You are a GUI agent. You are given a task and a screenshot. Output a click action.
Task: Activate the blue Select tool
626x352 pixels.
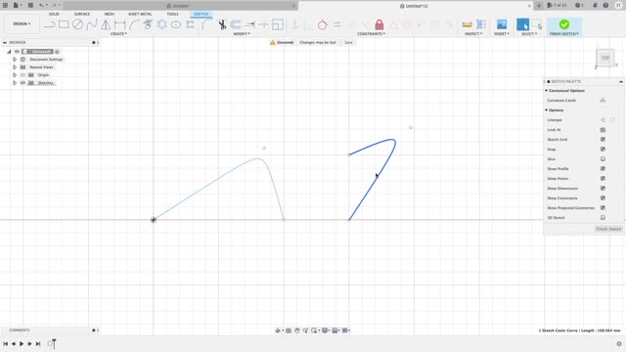[x=522, y=24]
